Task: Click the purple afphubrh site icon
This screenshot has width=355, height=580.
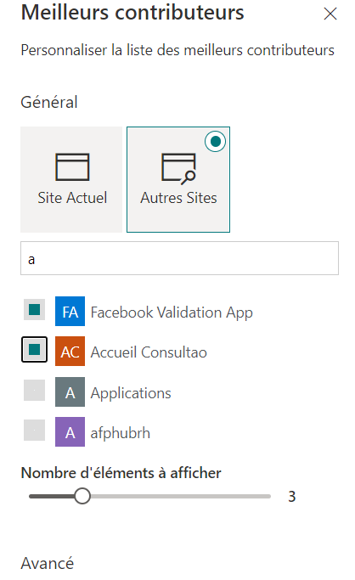Action: pyautogui.click(x=70, y=431)
